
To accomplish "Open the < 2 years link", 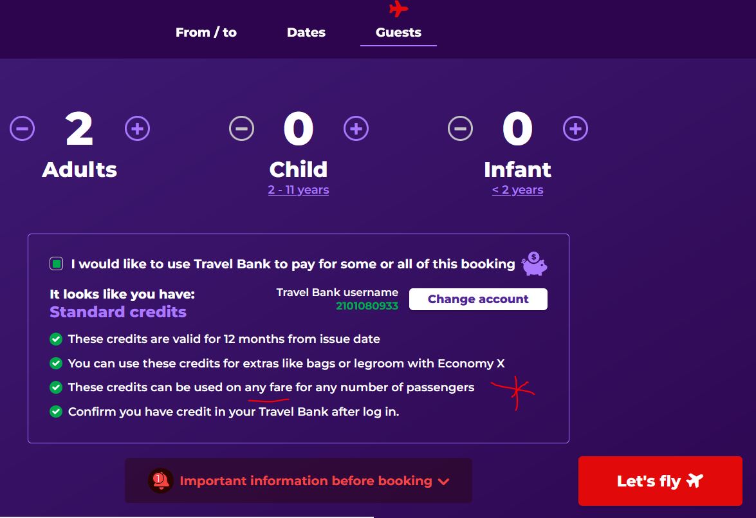I will [517, 190].
